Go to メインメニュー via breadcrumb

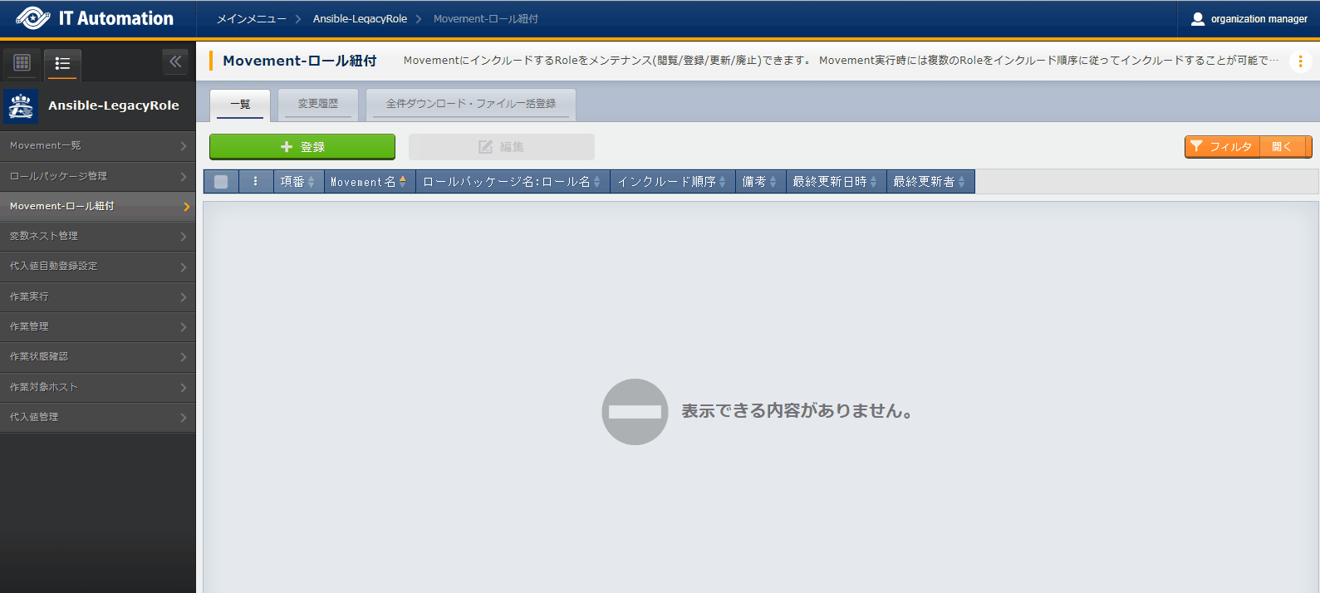pos(251,19)
